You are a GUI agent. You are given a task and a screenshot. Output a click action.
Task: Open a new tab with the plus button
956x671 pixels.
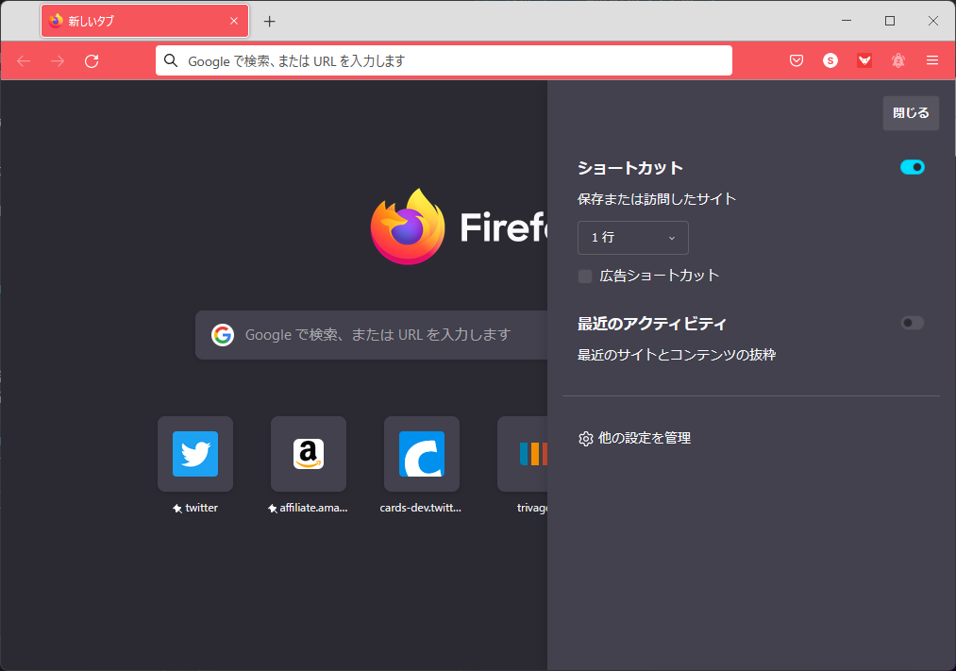[x=269, y=21]
